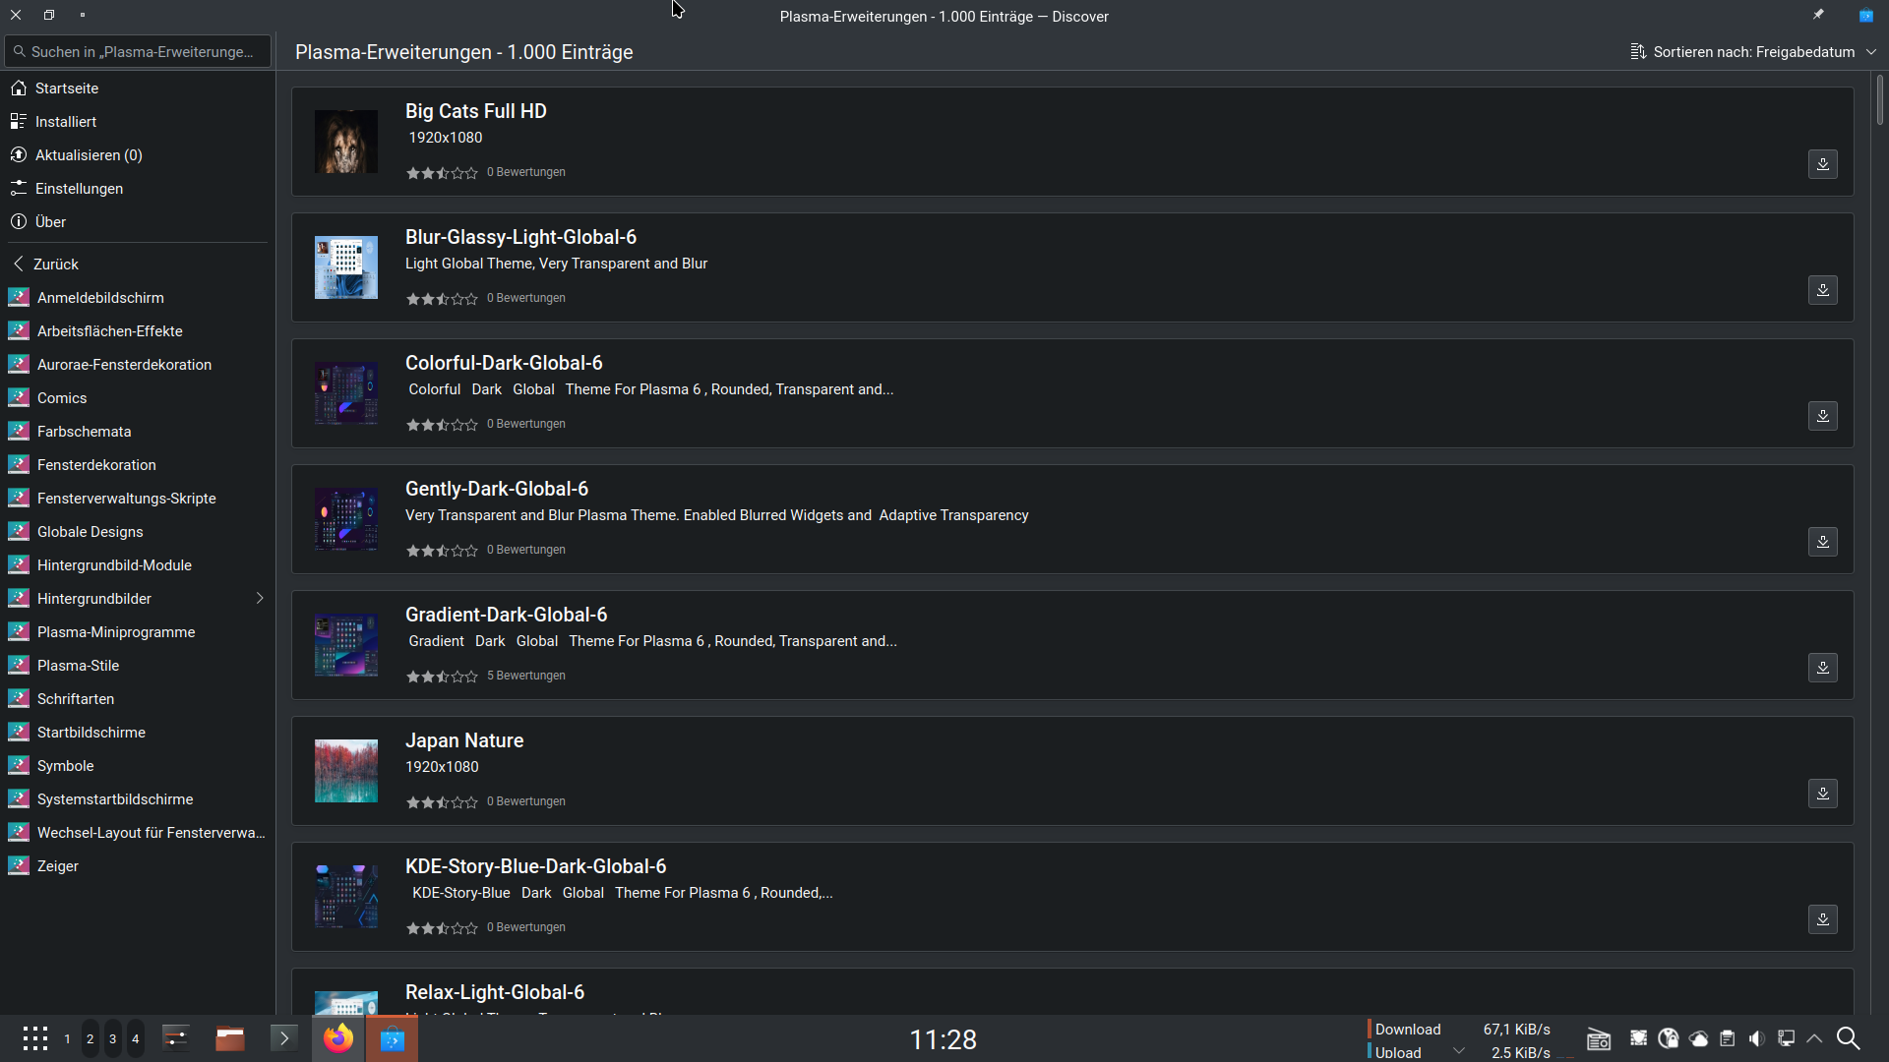Open Colorful-Dark-Global-6 entry title
This screenshot has height=1062, width=1889.
[504, 363]
